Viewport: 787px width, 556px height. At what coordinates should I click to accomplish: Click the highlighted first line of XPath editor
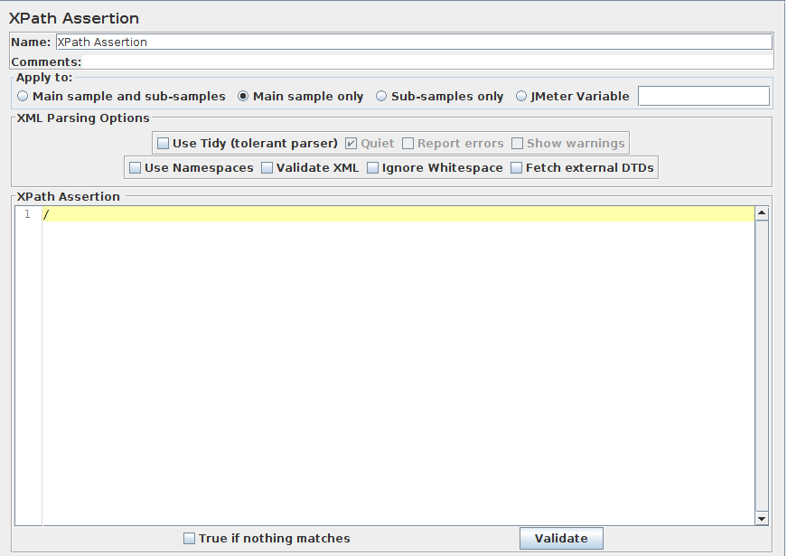398,214
